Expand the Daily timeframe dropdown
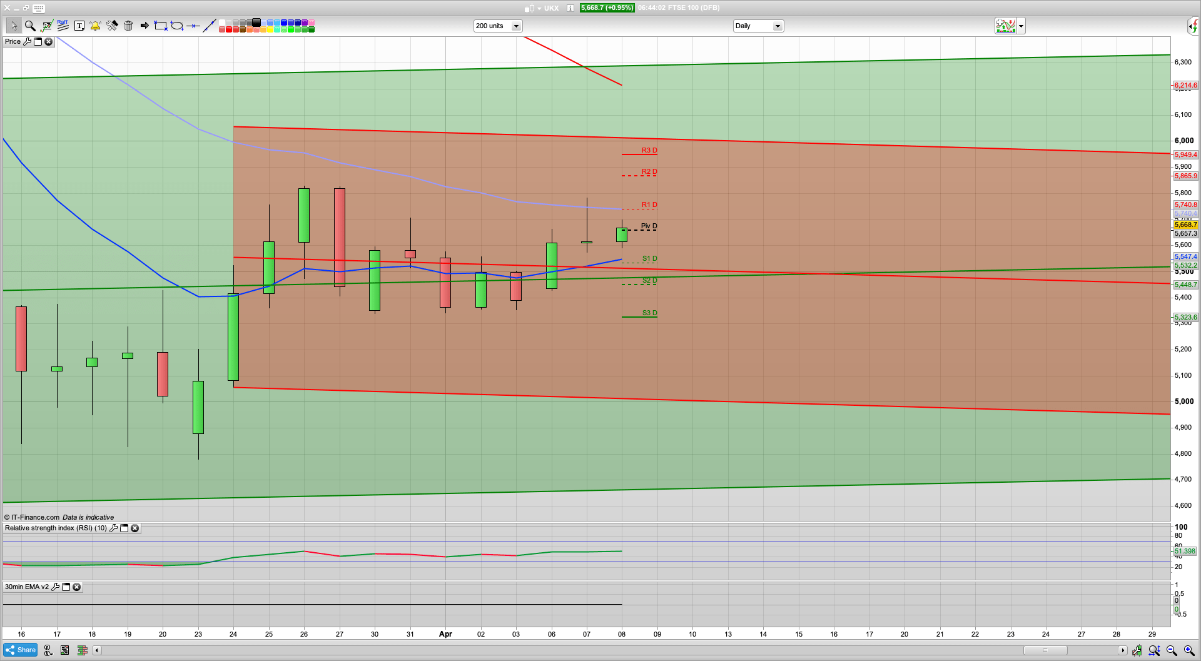1201x661 pixels. 778,26
